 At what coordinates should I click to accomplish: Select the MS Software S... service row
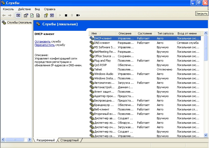pyautogui.click(x=145, y=47)
